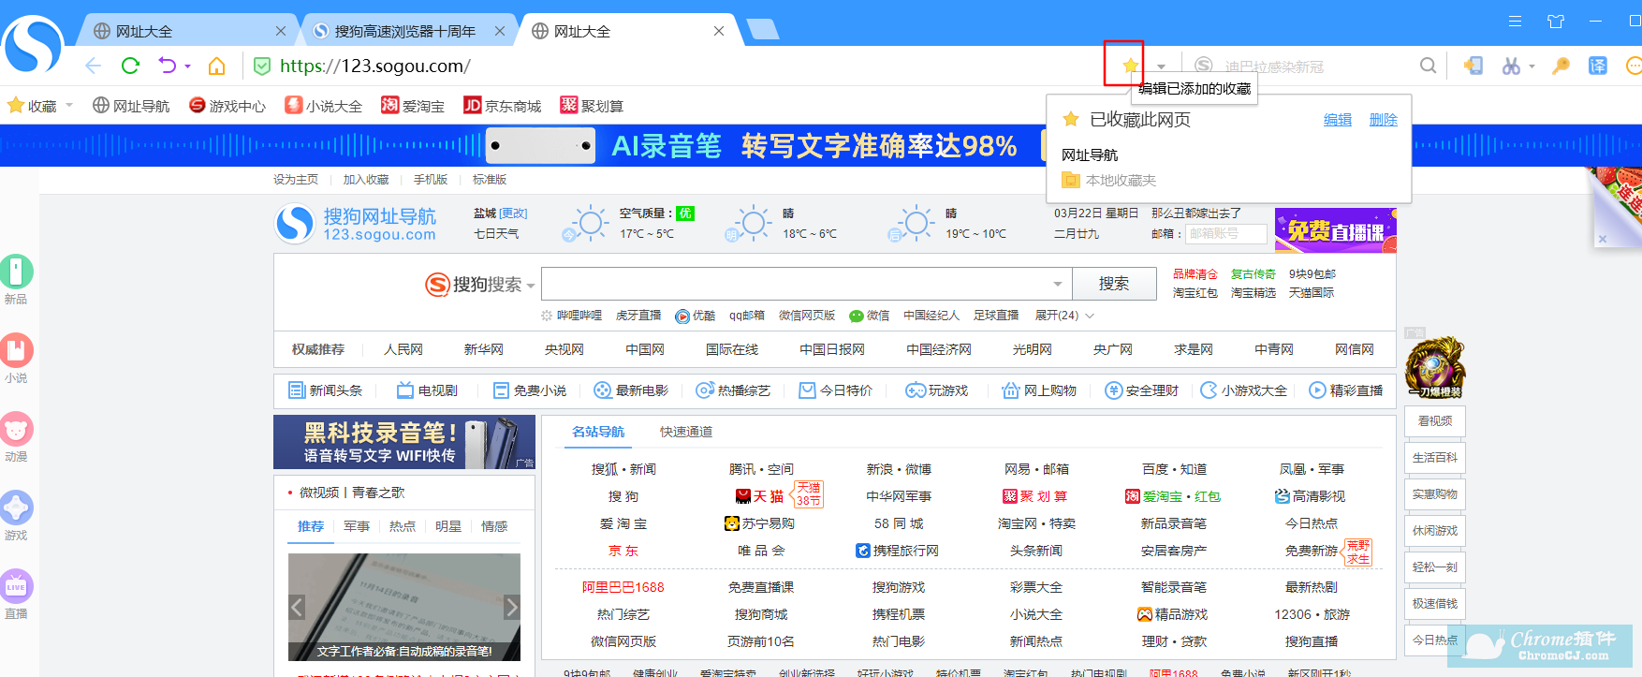Click the 搜索 button
This screenshot has width=1642, height=677.
pyautogui.click(x=1114, y=284)
